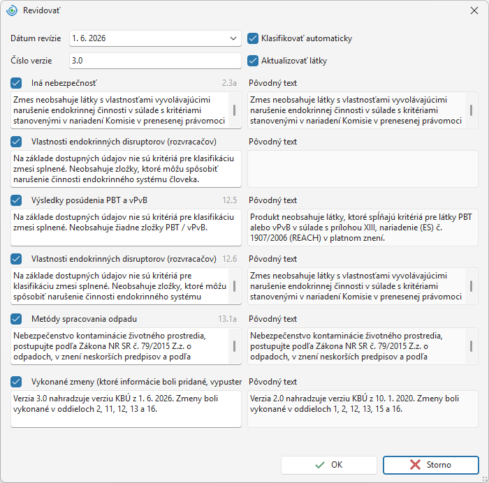
Task: Uncheck Klasifikovať automaticky checkbox
Action: click(253, 38)
